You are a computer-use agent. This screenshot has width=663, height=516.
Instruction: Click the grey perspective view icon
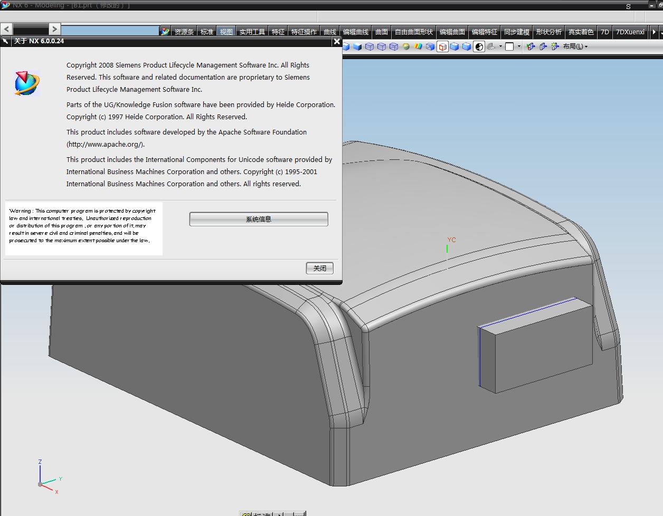[x=491, y=46]
